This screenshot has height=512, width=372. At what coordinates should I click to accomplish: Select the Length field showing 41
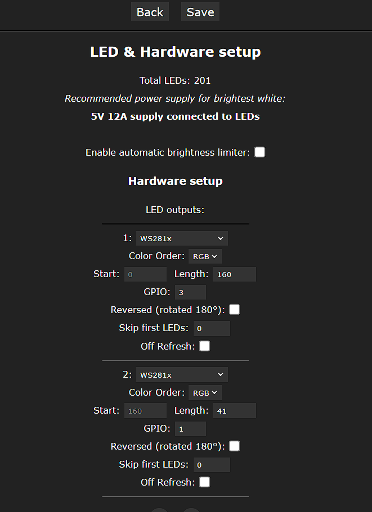tap(234, 410)
